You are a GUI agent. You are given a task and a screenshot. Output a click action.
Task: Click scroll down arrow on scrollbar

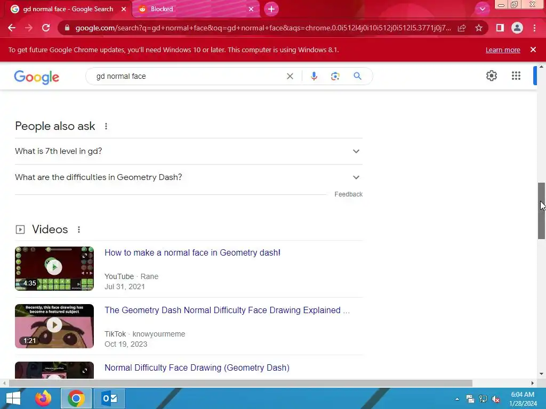(x=541, y=374)
